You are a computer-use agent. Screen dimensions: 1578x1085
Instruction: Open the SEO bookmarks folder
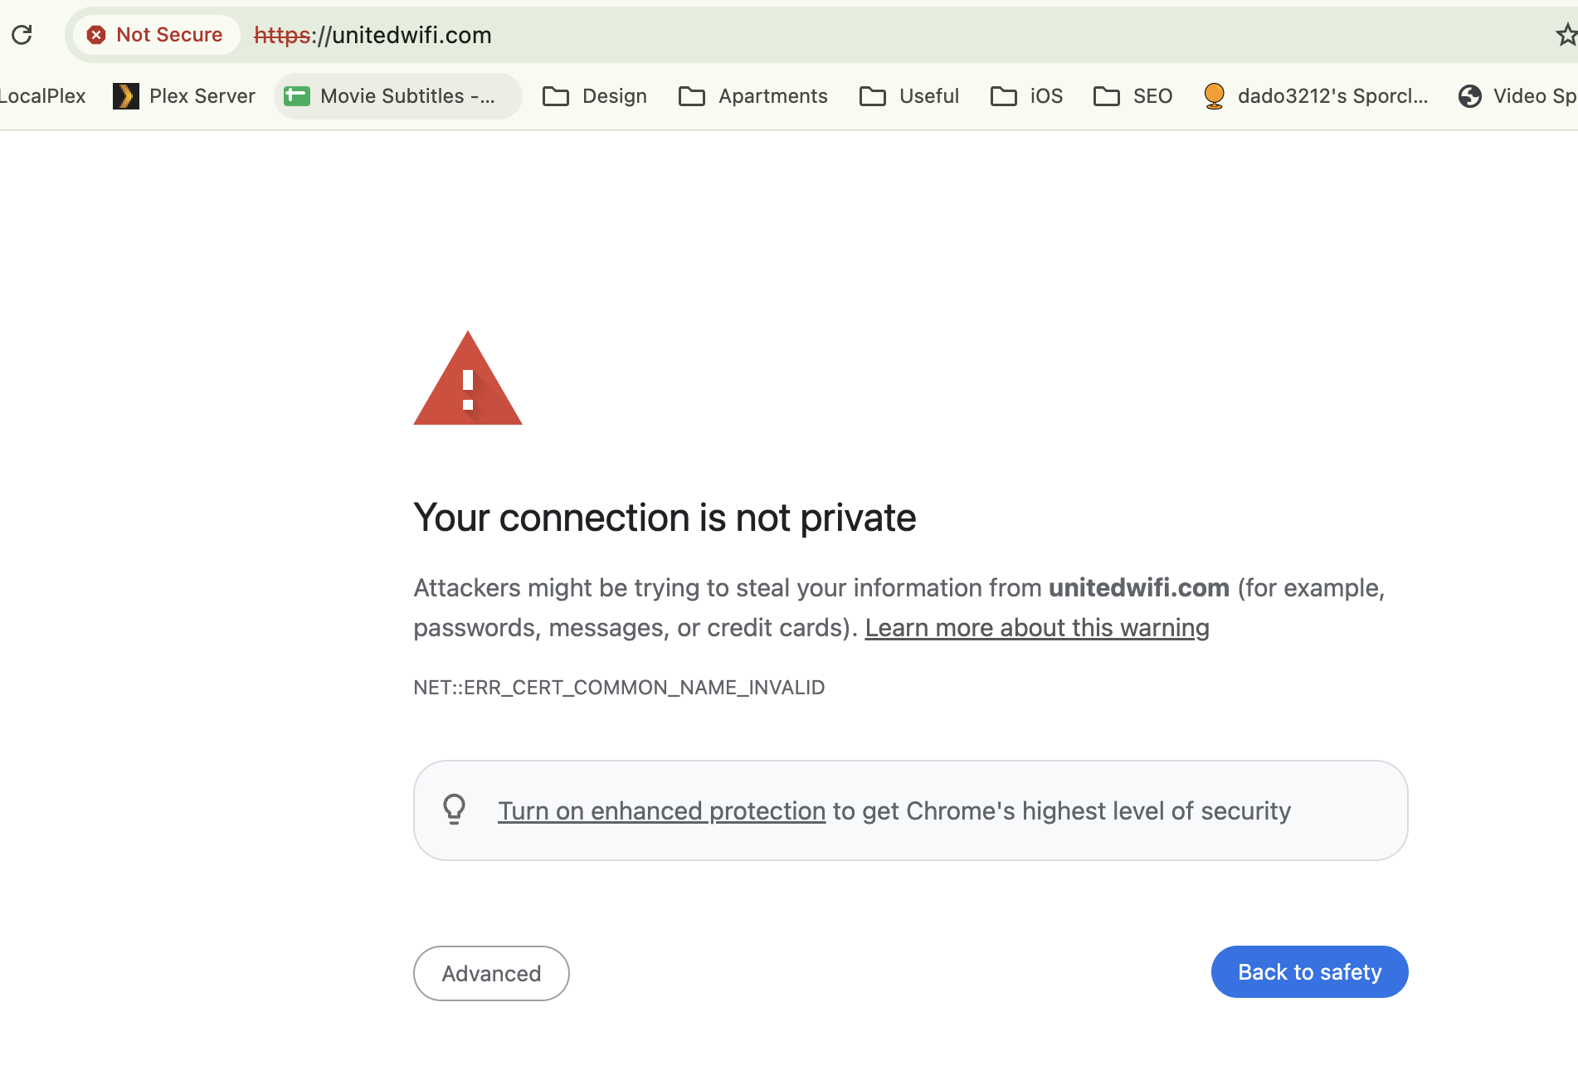point(1133,96)
